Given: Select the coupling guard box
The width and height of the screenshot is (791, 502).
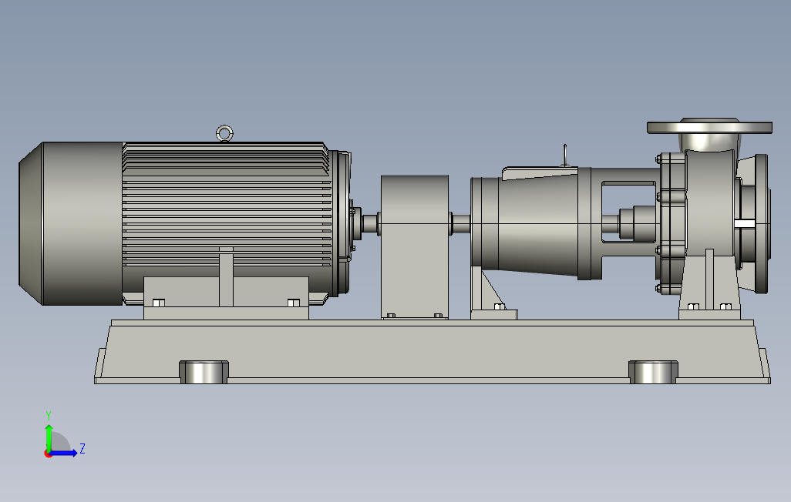Looking at the screenshot, I should [415, 247].
